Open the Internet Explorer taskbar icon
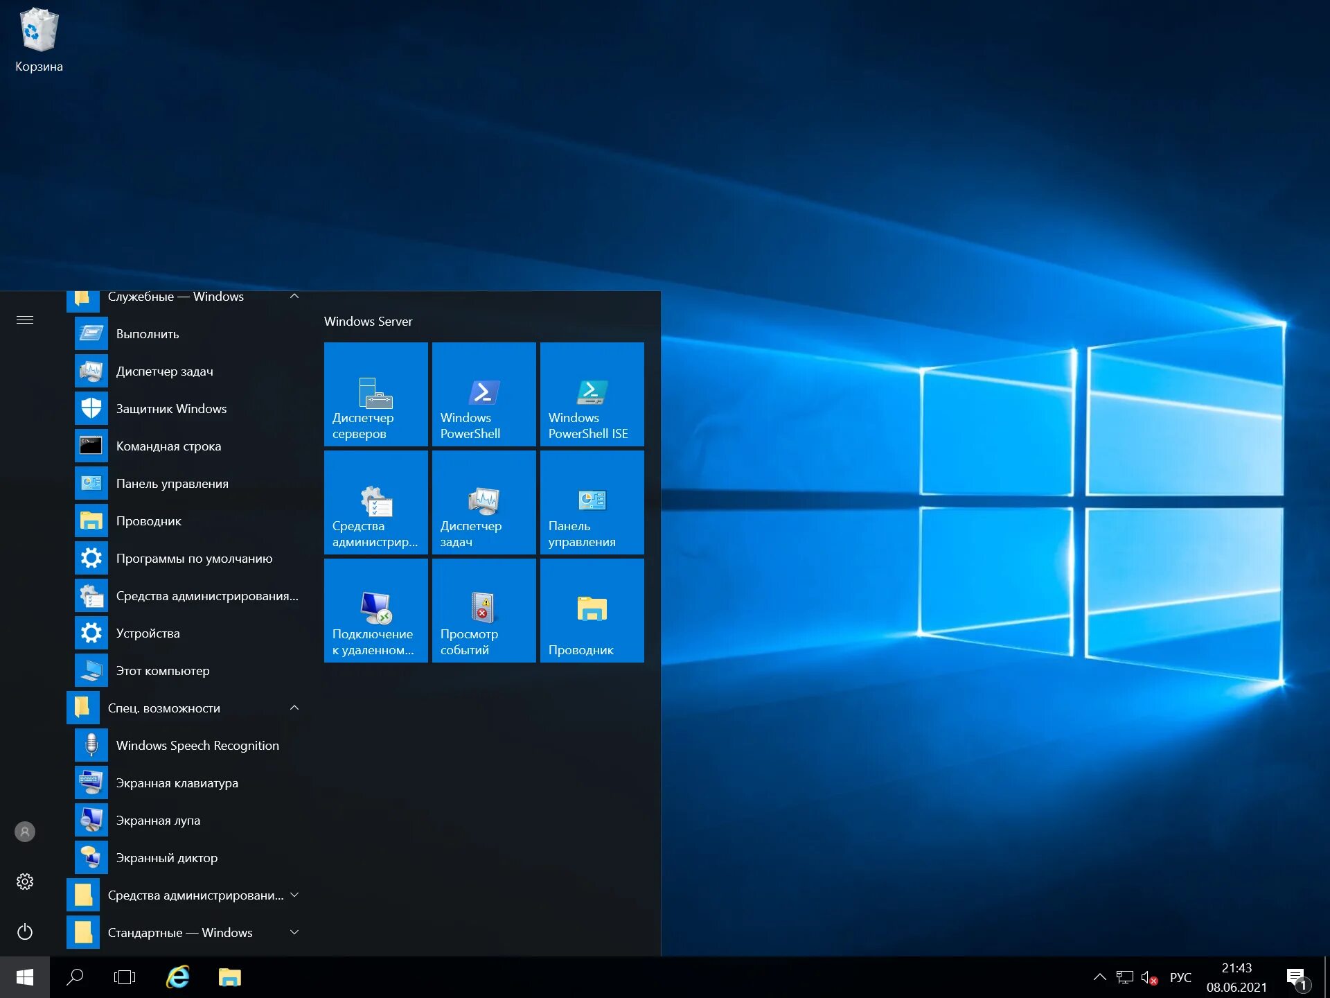Image resolution: width=1330 pixels, height=998 pixels. tap(178, 977)
